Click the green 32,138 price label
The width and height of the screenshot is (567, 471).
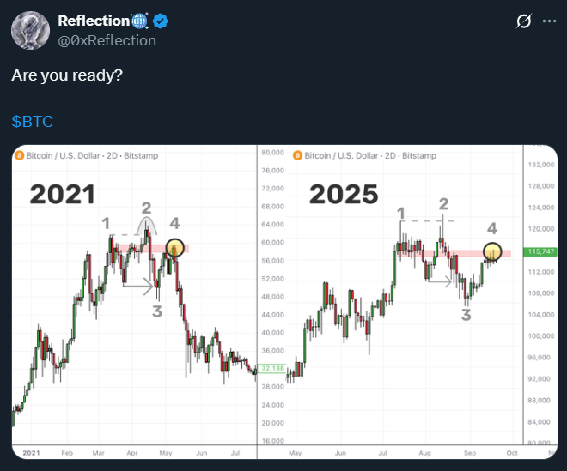coord(272,368)
